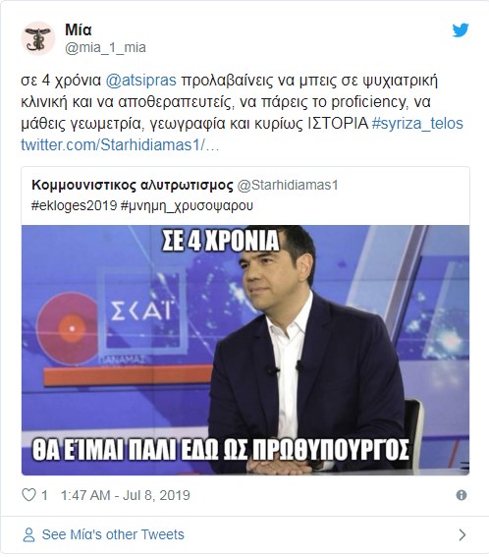Expand the chevron arrow at bottom right
This screenshot has width=489, height=557.
462,534
